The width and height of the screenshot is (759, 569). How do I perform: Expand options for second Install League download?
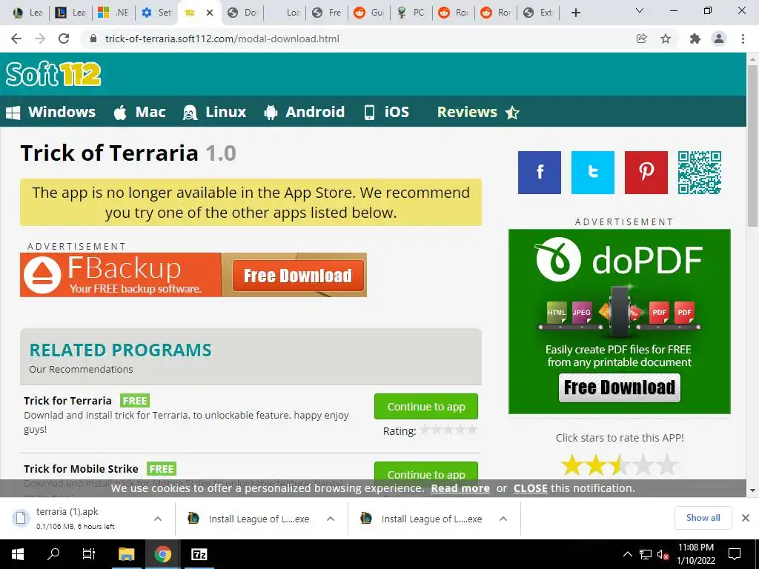pos(503,519)
